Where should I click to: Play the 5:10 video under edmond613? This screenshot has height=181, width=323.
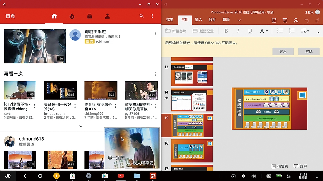coord(20,160)
